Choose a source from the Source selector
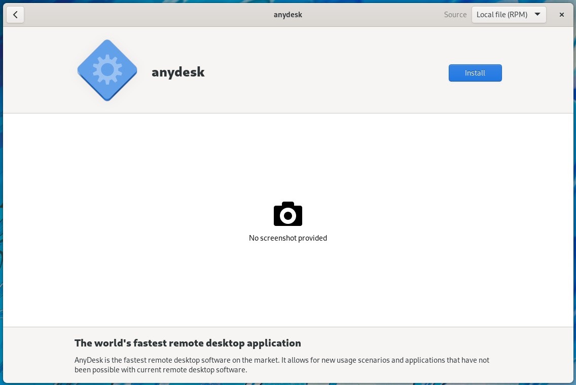576x385 pixels. click(x=509, y=15)
